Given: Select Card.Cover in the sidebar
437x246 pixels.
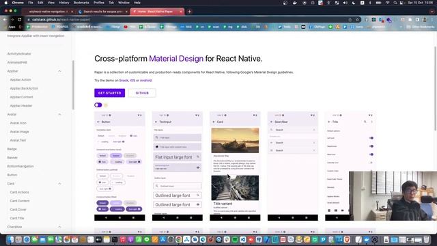Looking at the screenshot, I should click(18, 210).
